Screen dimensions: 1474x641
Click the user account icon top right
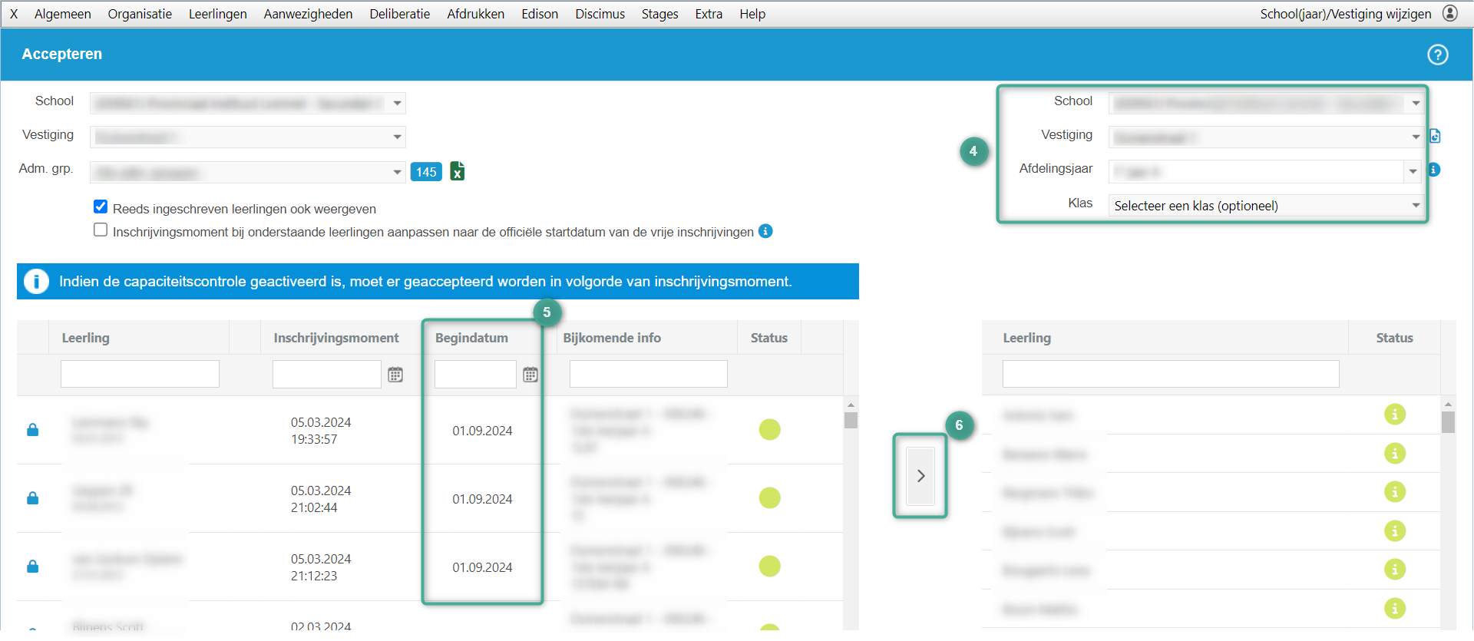[1450, 14]
